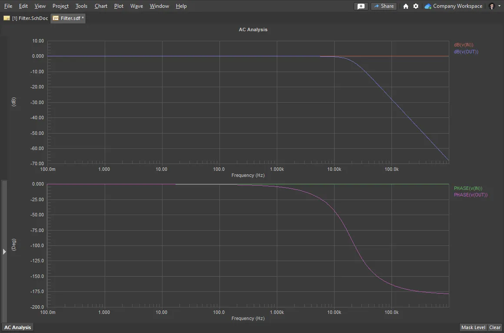This screenshot has width=504, height=333.
Task: Open the Plot menu
Action: coord(119,6)
